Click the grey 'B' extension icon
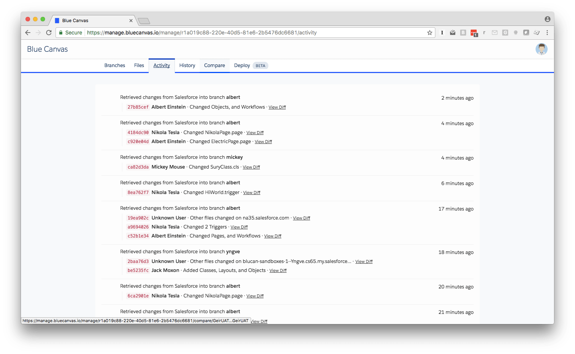Viewport: 575px width, 354px height. (x=463, y=33)
